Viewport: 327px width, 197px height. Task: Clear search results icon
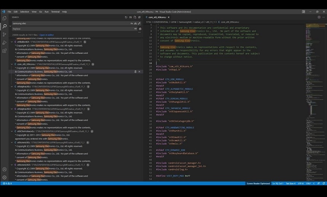(x=130, y=17)
